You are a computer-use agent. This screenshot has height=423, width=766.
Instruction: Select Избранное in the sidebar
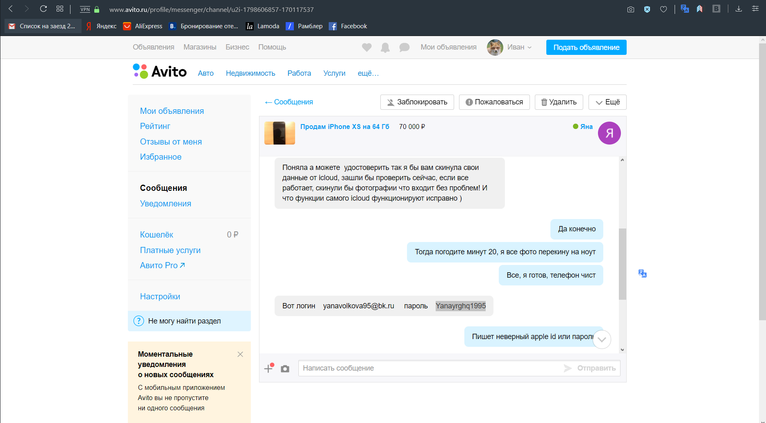pyautogui.click(x=161, y=157)
